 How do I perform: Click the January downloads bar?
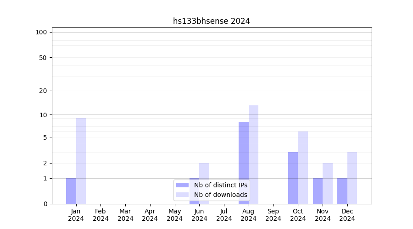click(81, 161)
